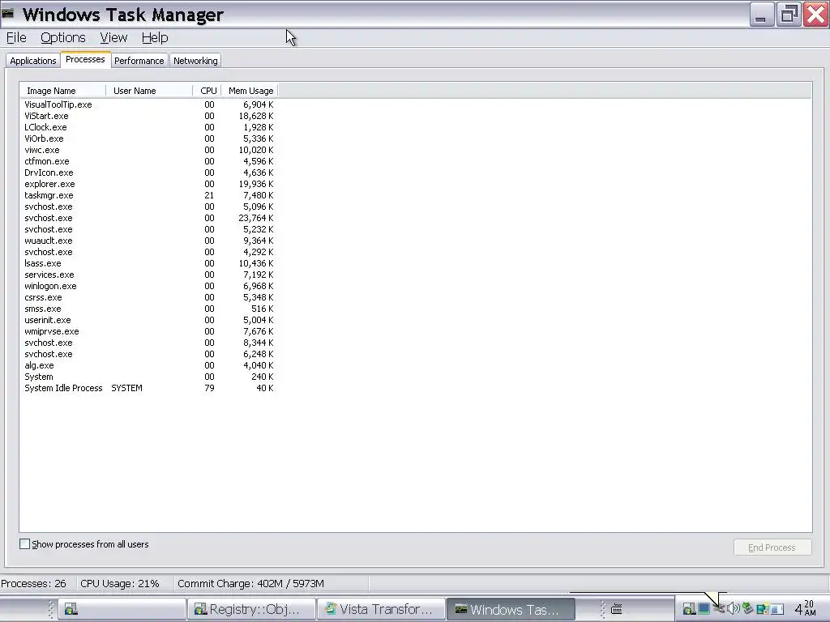Select the lsass.exe process
This screenshot has height=622, width=830.
click(149, 263)
